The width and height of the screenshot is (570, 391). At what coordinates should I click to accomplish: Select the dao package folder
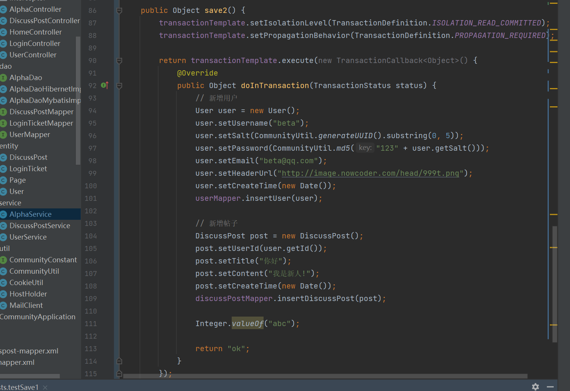pos(6,66)
